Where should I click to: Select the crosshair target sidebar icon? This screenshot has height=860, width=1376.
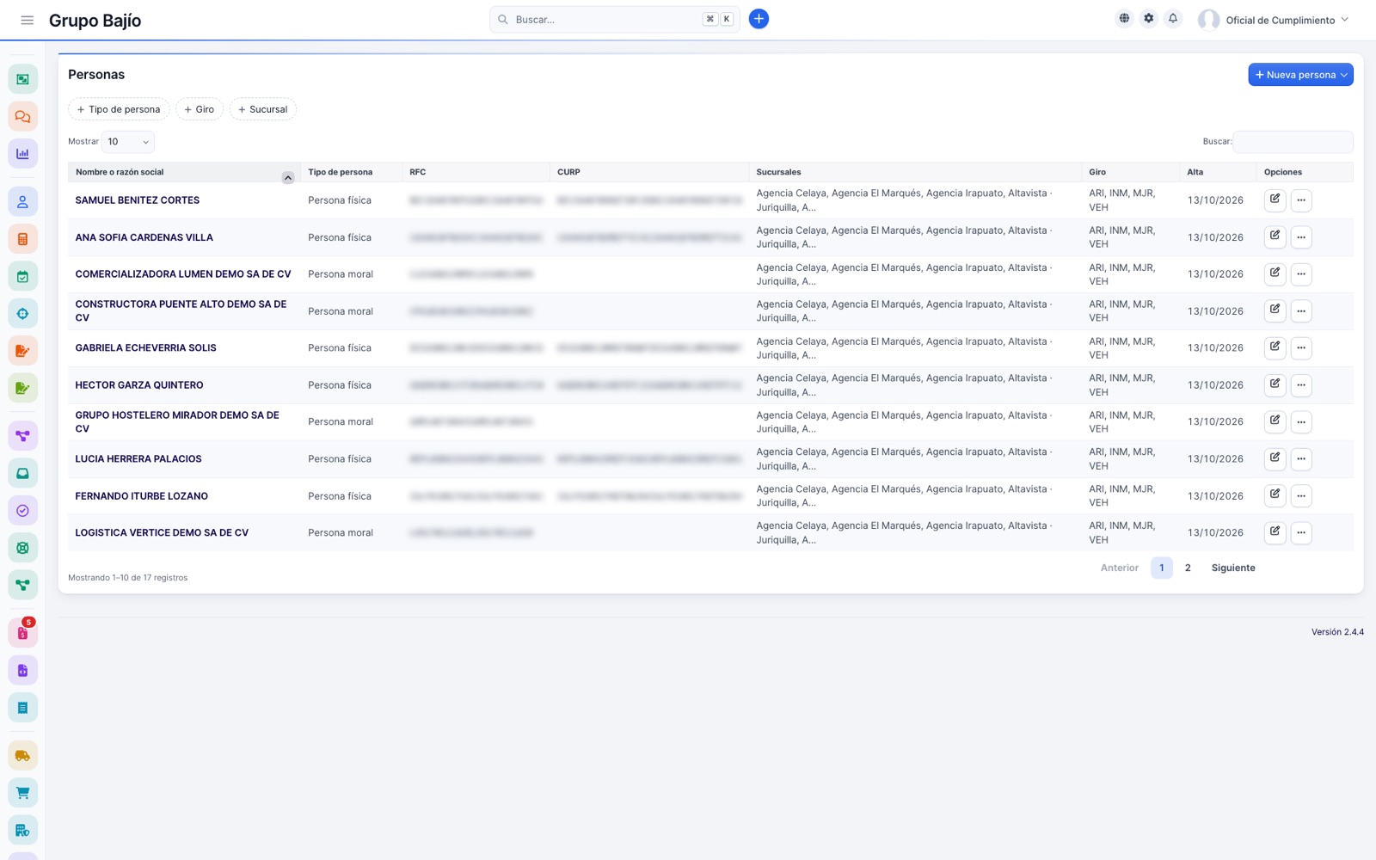tap(23, 314)
